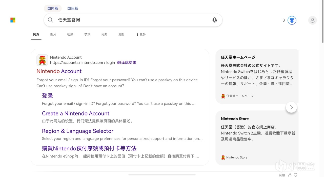The height and width of the screenshot is (177, 324).
Task: Select the 地图 tab
Action: click(x=121, y=34)
